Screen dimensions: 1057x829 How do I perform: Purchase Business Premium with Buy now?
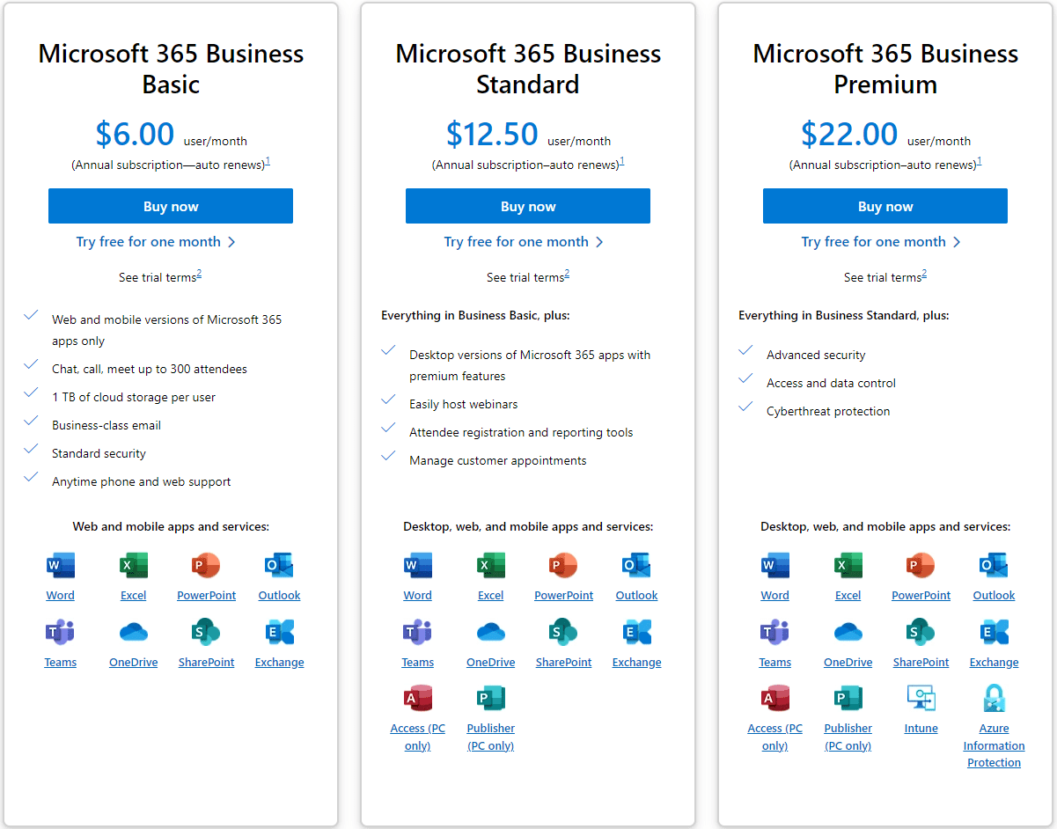pos(885,207)
